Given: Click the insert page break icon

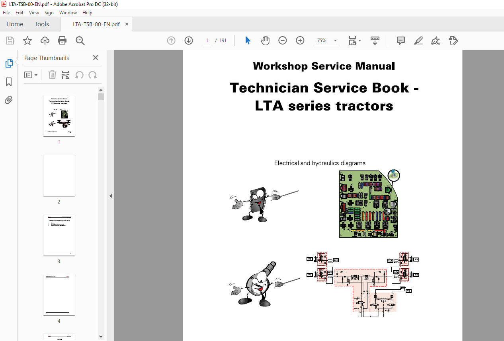Looking at the screenshot, I should click(x=66, y=75).
